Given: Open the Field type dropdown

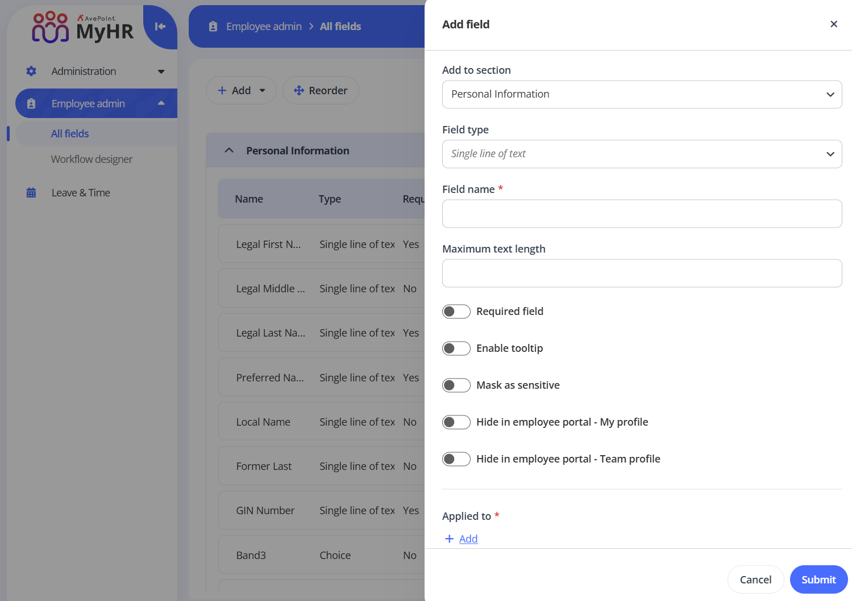Looking at the screenshot, I should pyautogui.click(x=642, y=154).
